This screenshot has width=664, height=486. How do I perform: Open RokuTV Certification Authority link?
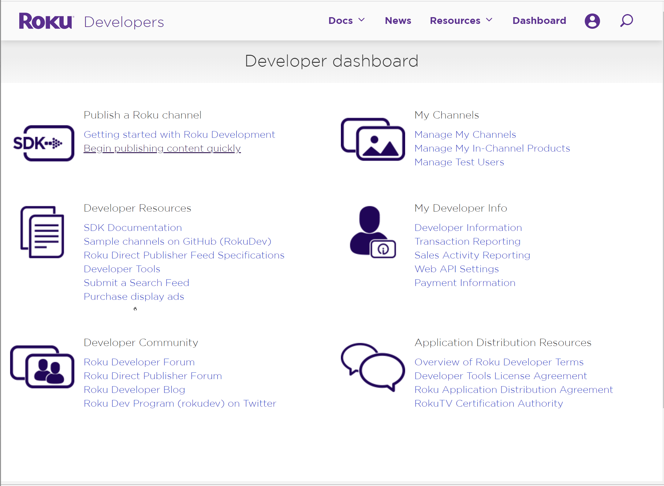click(x=488, y=403)
